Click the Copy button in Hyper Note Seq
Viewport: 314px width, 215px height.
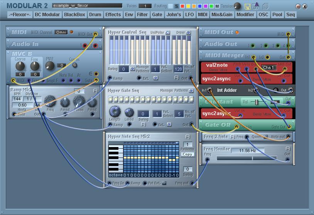(187, 154)
